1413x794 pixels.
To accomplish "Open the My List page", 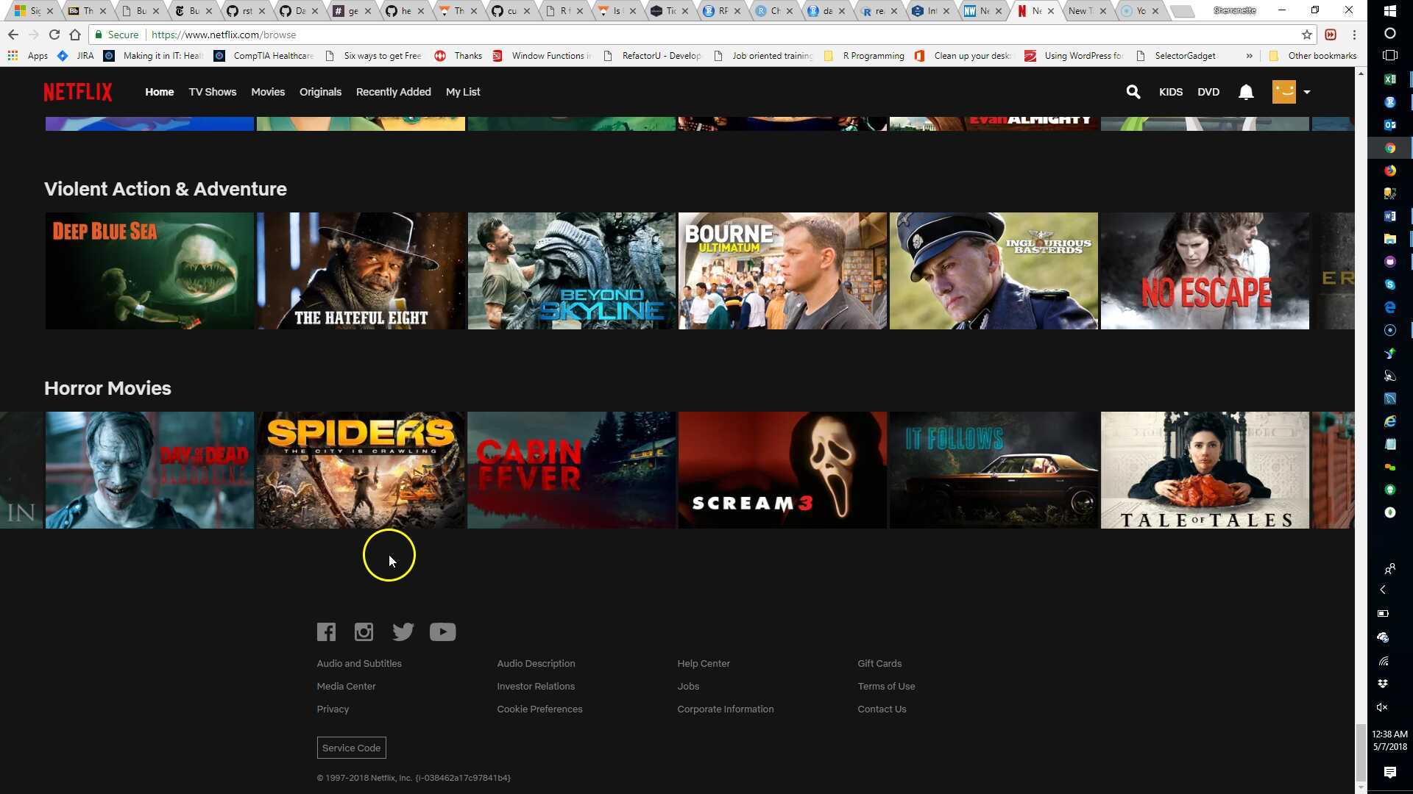I will click(x=462, y=92).
